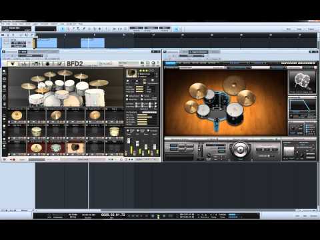The width and height of the screenshot is (320, 240).
Task: Click the transport time display
Action: tap(113, 215)
